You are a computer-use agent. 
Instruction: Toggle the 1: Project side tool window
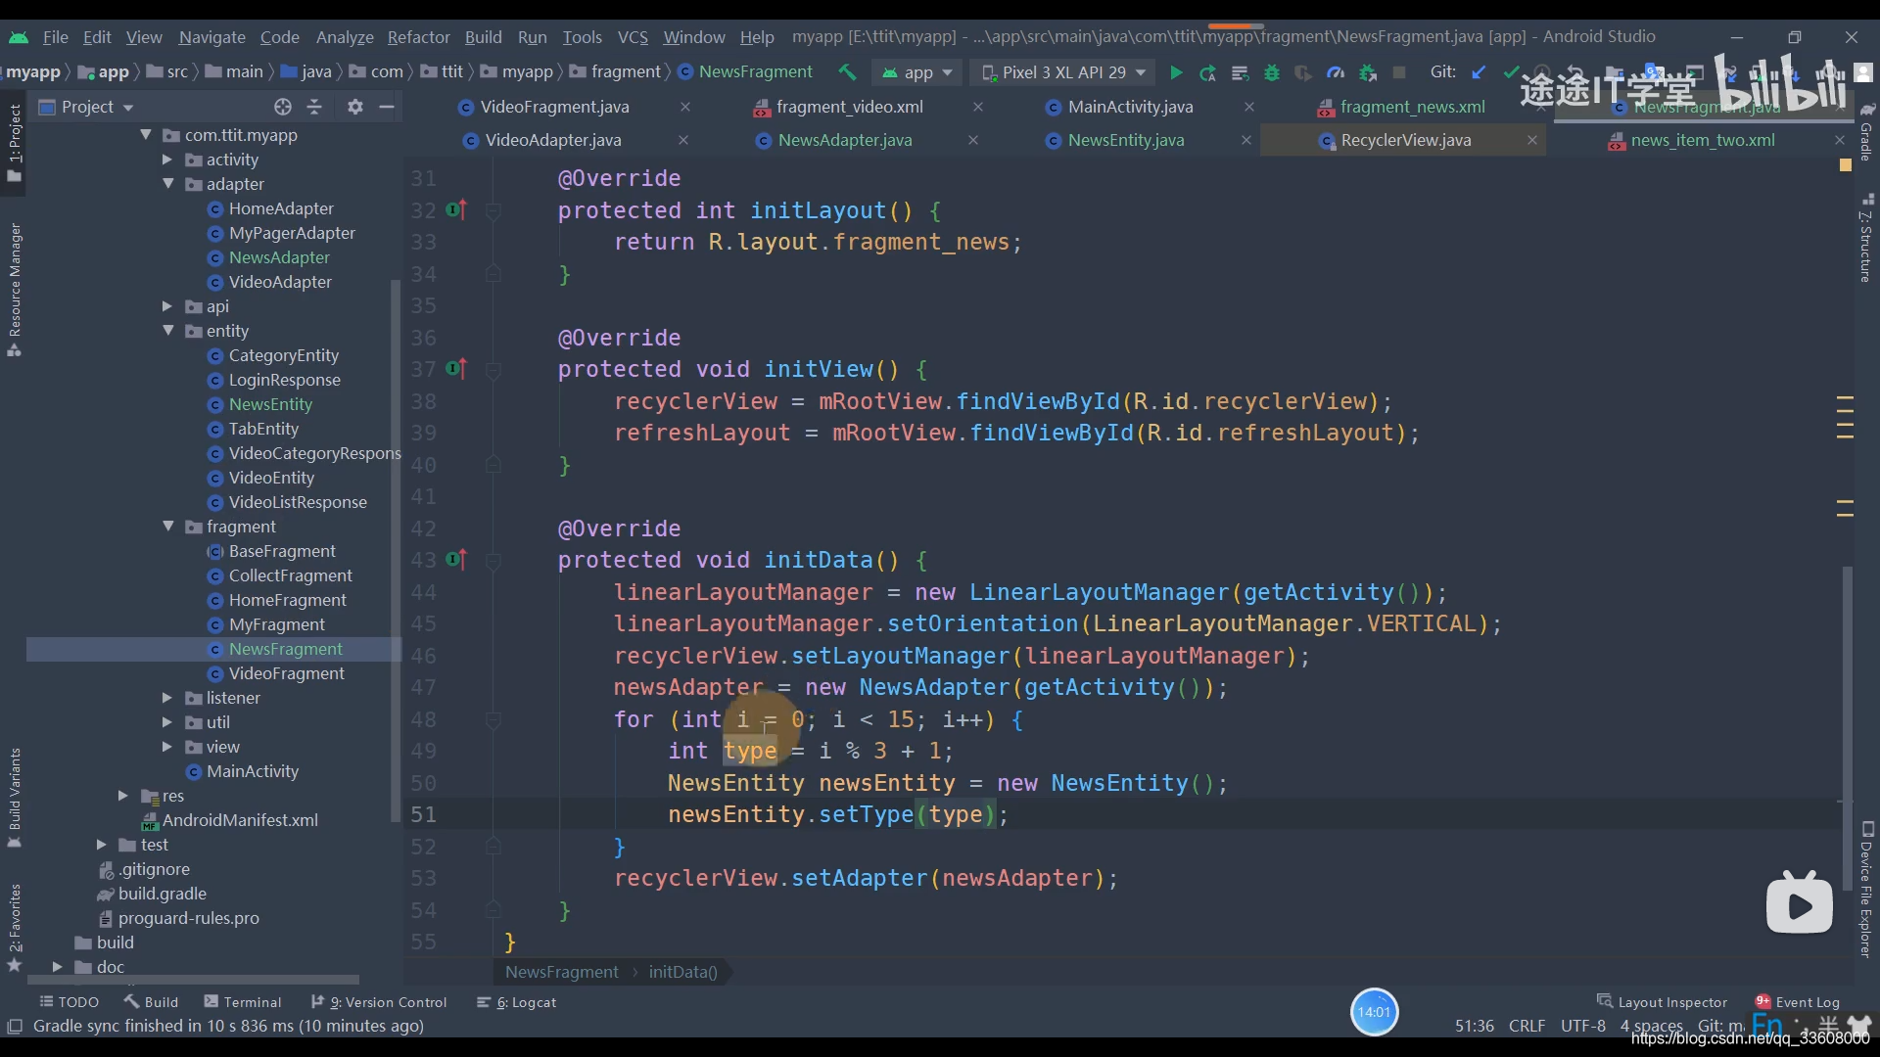tap(15, 143)
